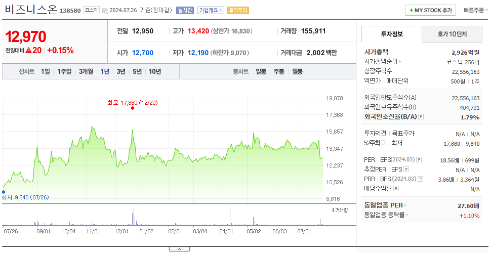Image resolution: width=490 pixels, height=253 pixels.
Task: Open the 기업개요 dropdown
Action: [x=211, y=10]
